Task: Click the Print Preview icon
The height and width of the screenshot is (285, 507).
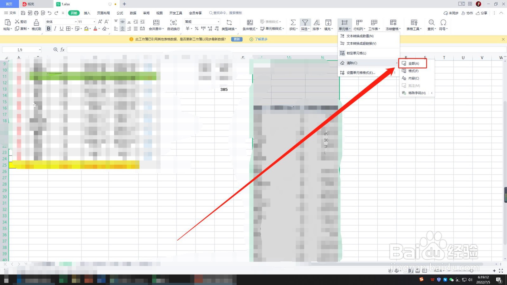Action: 43,13
